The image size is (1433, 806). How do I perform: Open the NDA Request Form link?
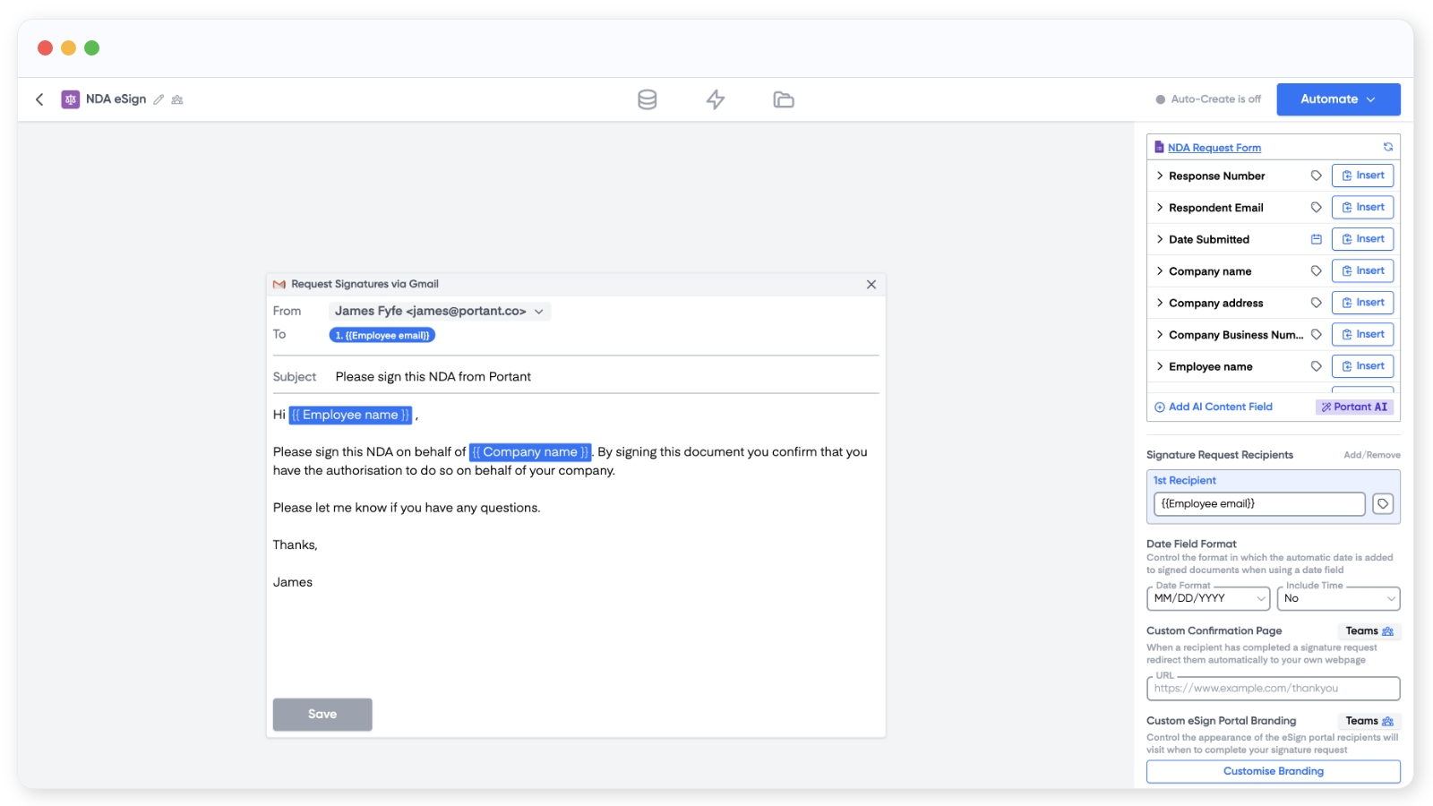[x=1214, y=148]
